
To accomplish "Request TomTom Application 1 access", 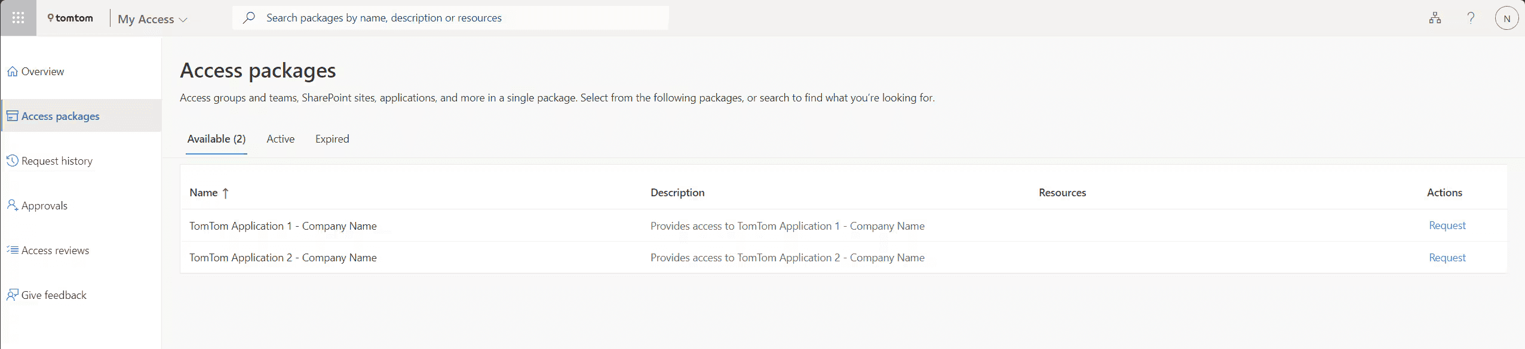I will (1447, 226).
